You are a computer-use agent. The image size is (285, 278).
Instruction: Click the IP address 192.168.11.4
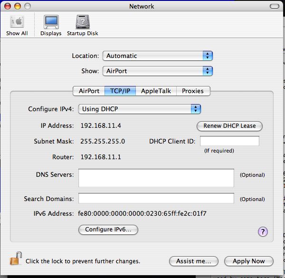pyautogui.click(x=101, y=125)
